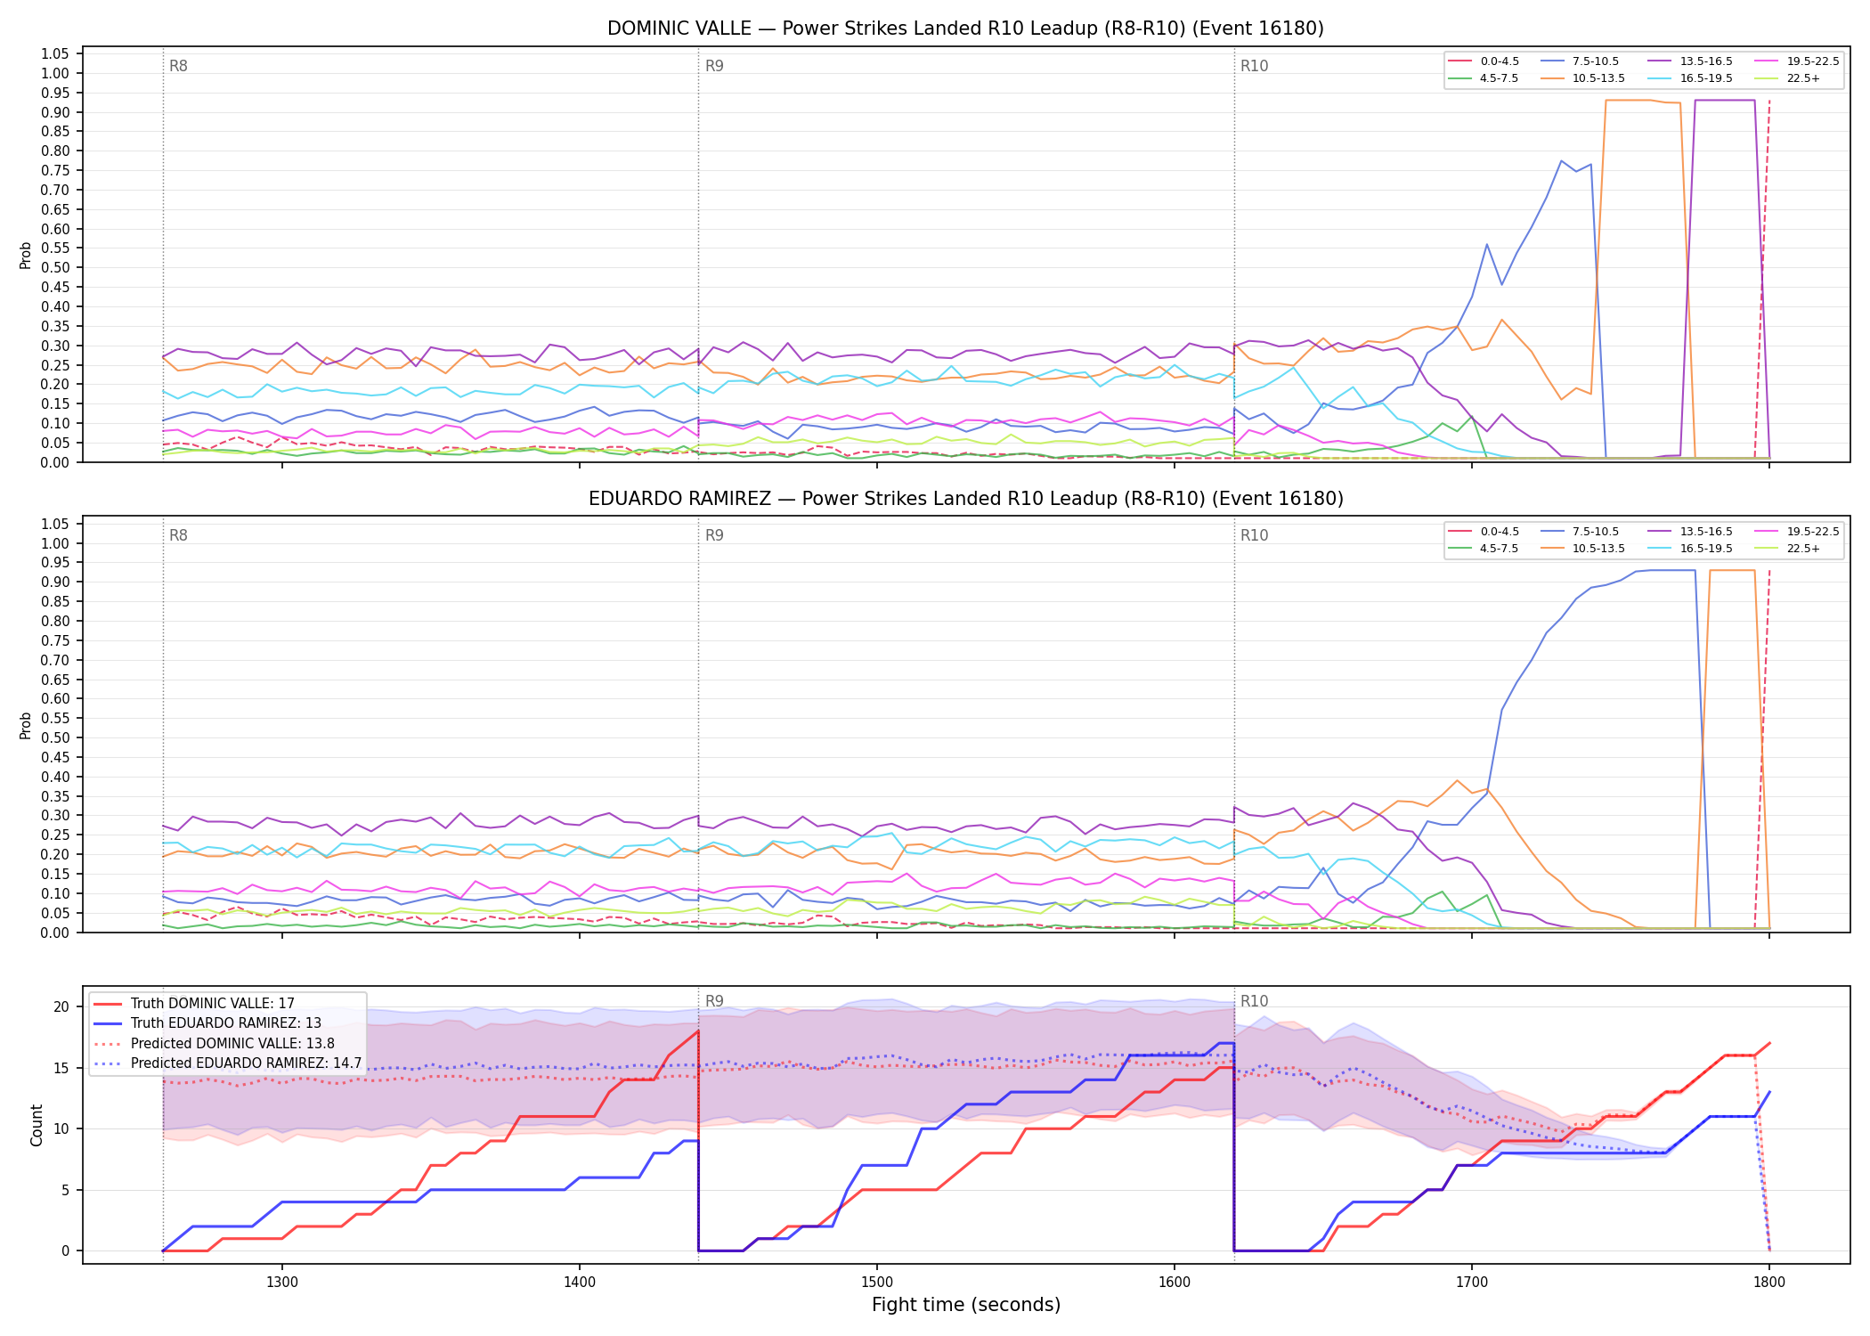Pick the 0.0-4.5 legend entry in Ramirez chart
This screenshot has width=1870, height=1336.
(1484, 532)
